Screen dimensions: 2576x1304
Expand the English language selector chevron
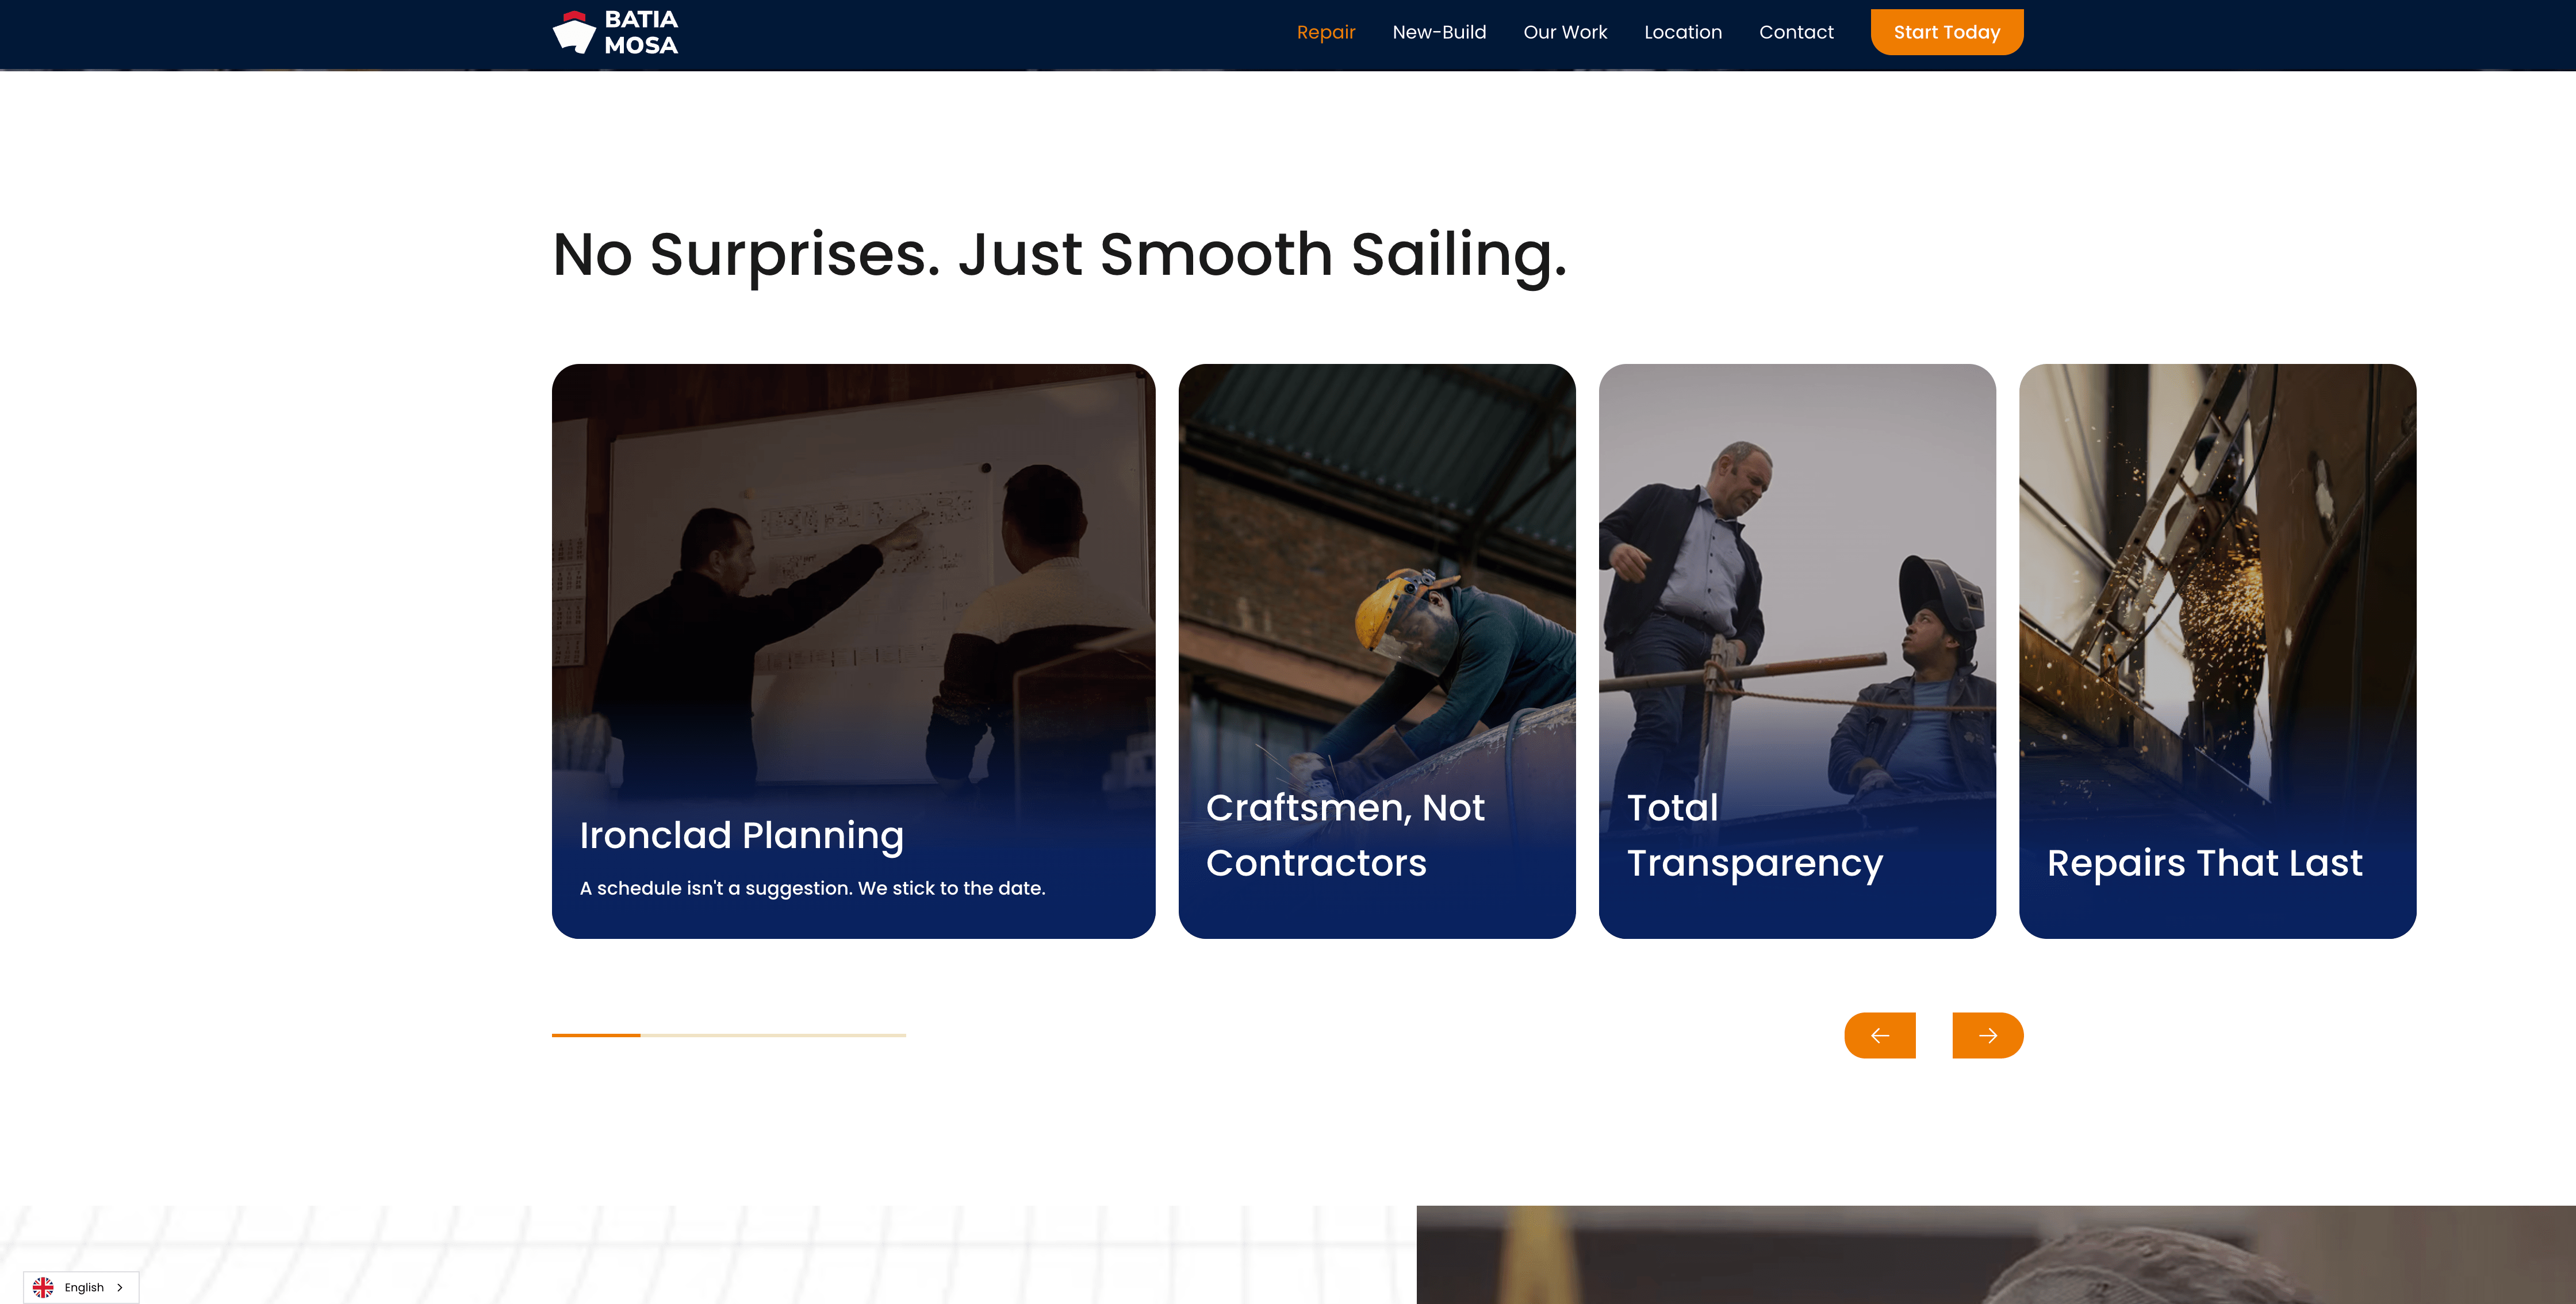tap(120, 1287)
